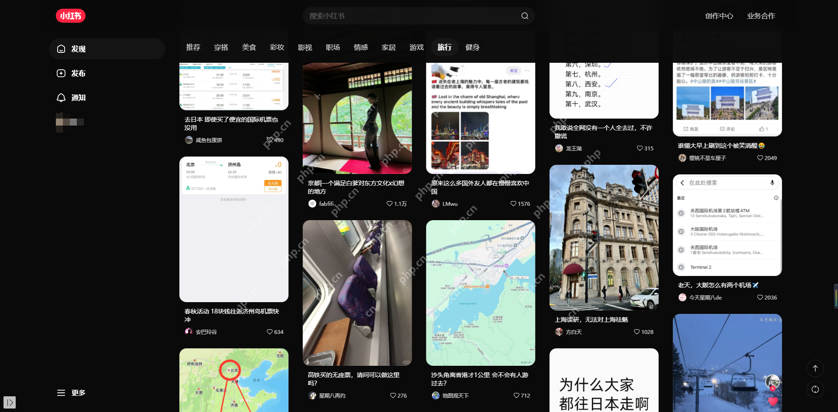Image resolution: width=838 pixels, height=412 pixels.
Task: Click the Xiaohongshu logo
Action: (x=70, y=16)
